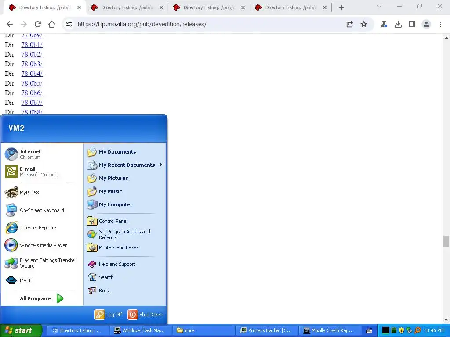
Task: Open the browser profile avatar
Action: (x=426, y=24)
